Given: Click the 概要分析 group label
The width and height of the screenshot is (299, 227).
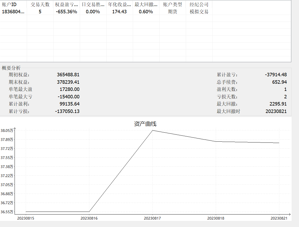Looking at the screenshot, I should [11, 68].
